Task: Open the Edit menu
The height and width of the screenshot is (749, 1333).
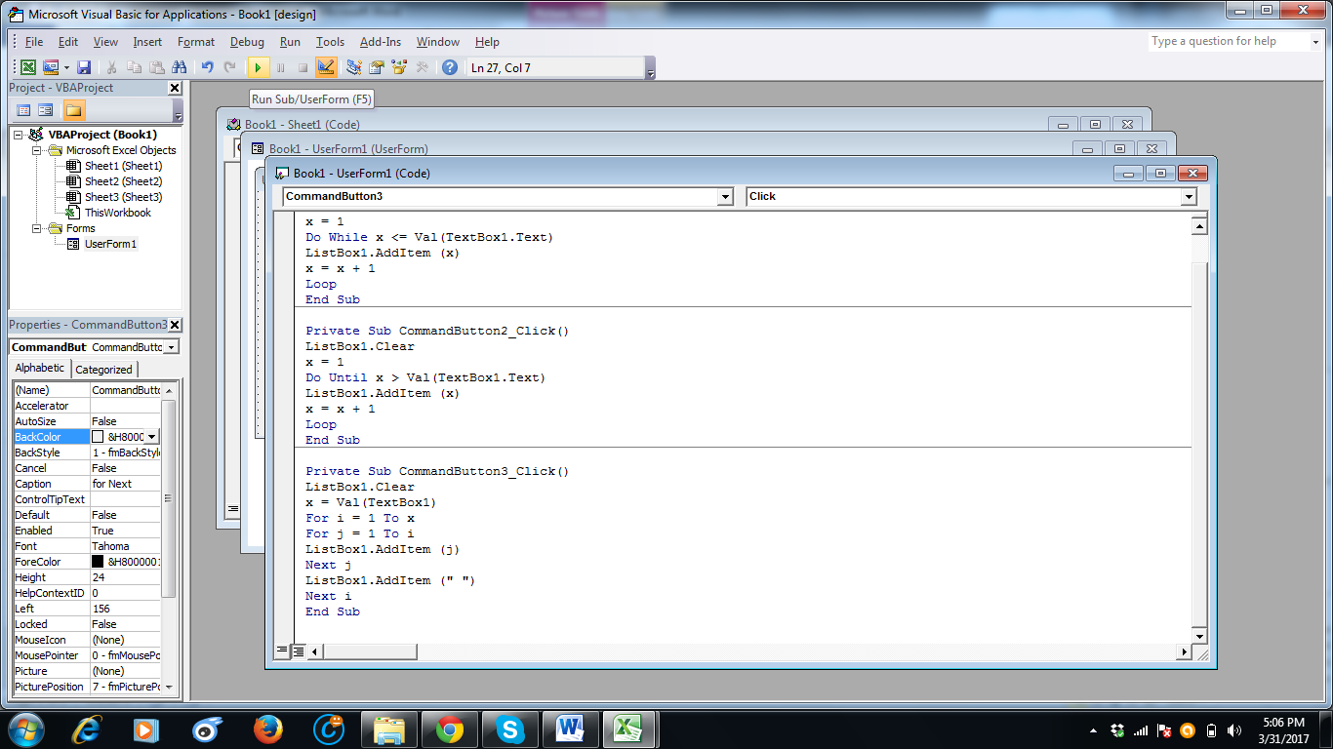Action: 68,42
